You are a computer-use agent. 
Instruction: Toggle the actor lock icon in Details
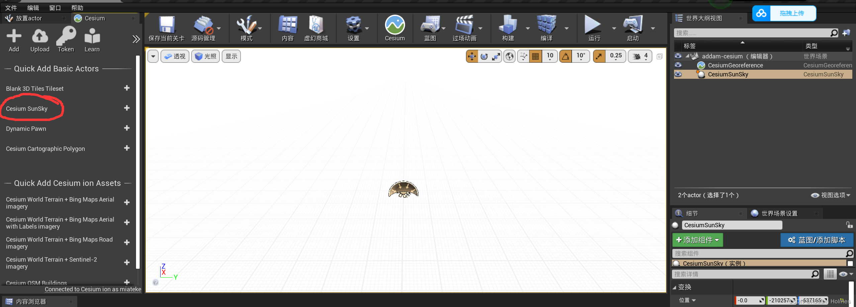[x=849, y=225]
